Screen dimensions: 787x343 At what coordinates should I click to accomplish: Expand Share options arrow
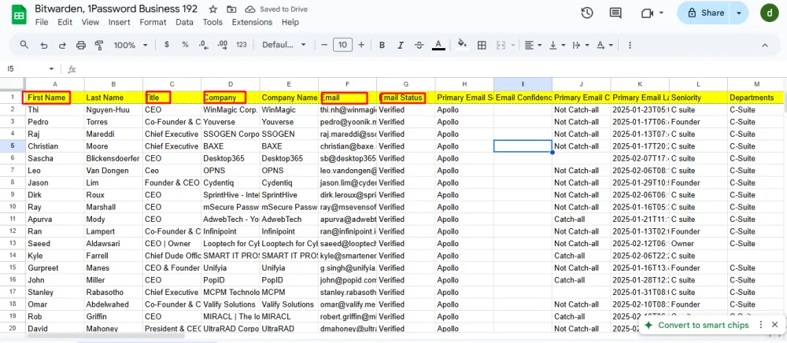click(739, 13)
